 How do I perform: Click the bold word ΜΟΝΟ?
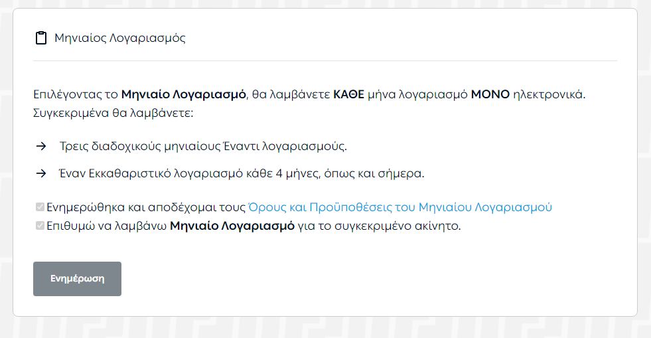tap(490, 94)
